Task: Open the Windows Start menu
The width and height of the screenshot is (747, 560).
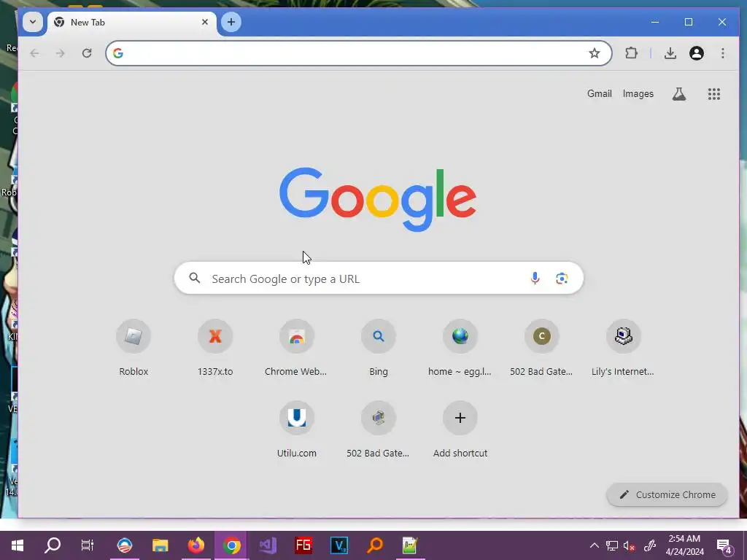Action: (x=18, y=545)
